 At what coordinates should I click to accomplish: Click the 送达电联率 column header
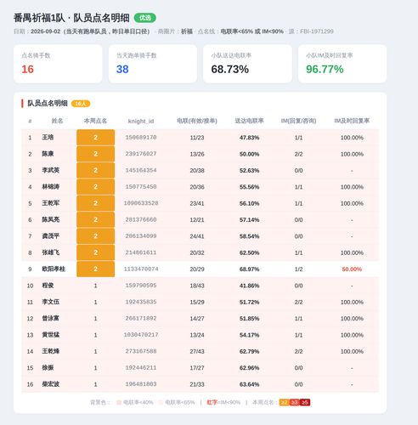pos(249,121)
